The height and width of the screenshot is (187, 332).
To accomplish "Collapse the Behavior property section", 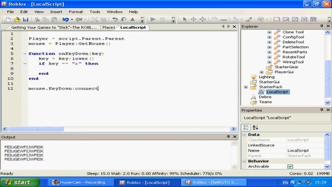I will 244,161.
